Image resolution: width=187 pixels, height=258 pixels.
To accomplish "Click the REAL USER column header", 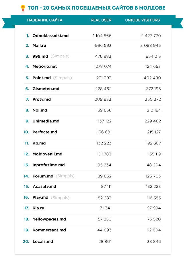I will tap(101, 20).
